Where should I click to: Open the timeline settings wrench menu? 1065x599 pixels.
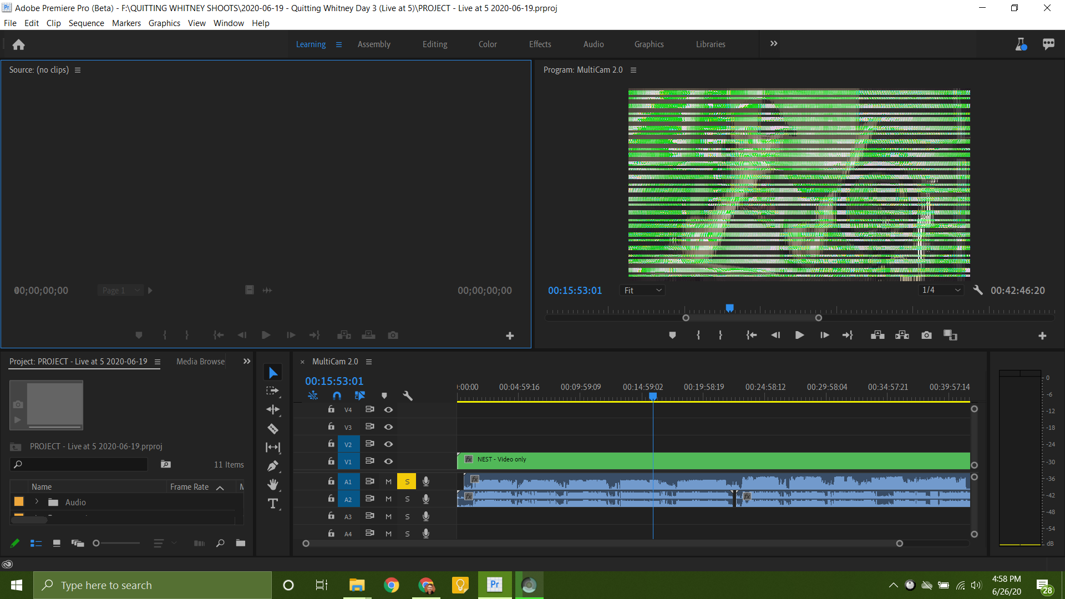coord(408,395)
